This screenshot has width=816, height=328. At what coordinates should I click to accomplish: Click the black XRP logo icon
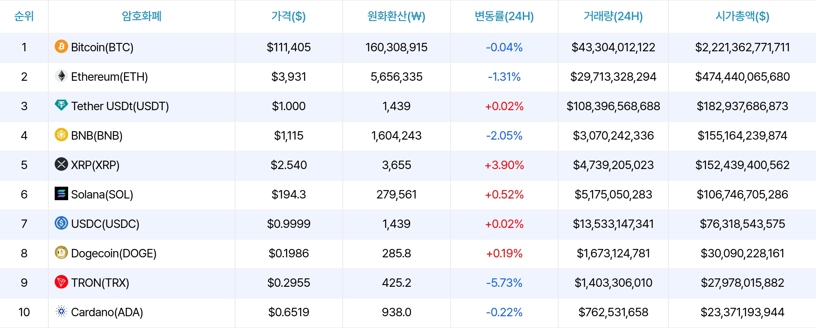pyautogui.click(x=61, y=164)
